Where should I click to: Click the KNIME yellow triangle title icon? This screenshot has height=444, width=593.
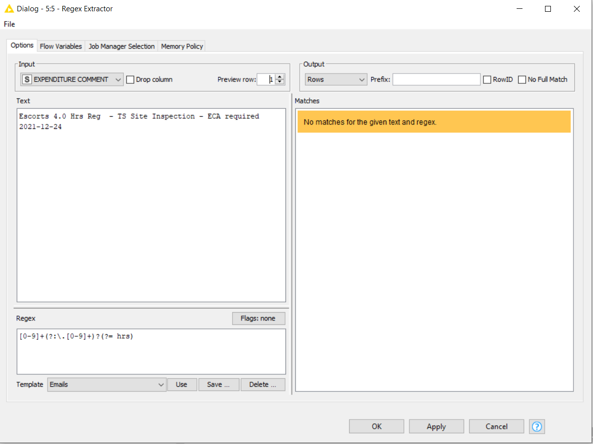9,9
